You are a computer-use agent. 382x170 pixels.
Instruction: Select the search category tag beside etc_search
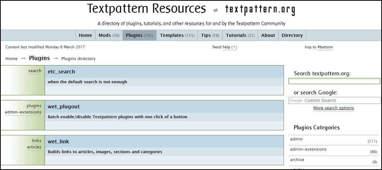(35, 70)
